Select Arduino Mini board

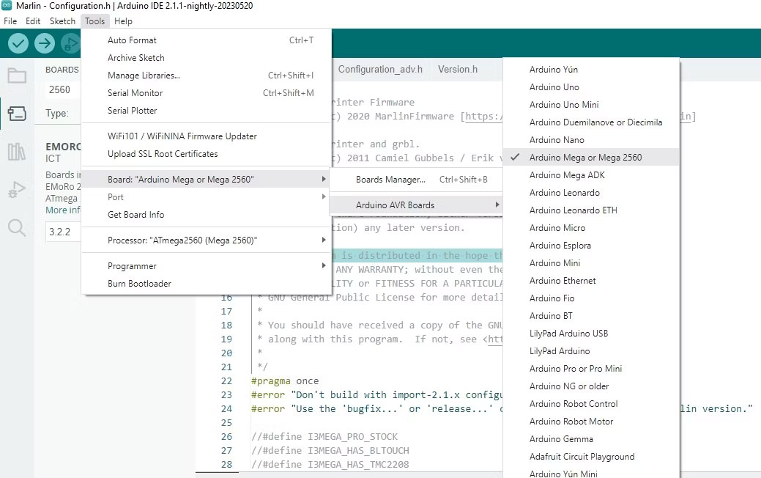click(x=591, y=262)
